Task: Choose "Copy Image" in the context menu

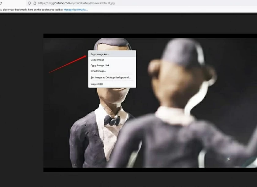Action: pos(97,60)
